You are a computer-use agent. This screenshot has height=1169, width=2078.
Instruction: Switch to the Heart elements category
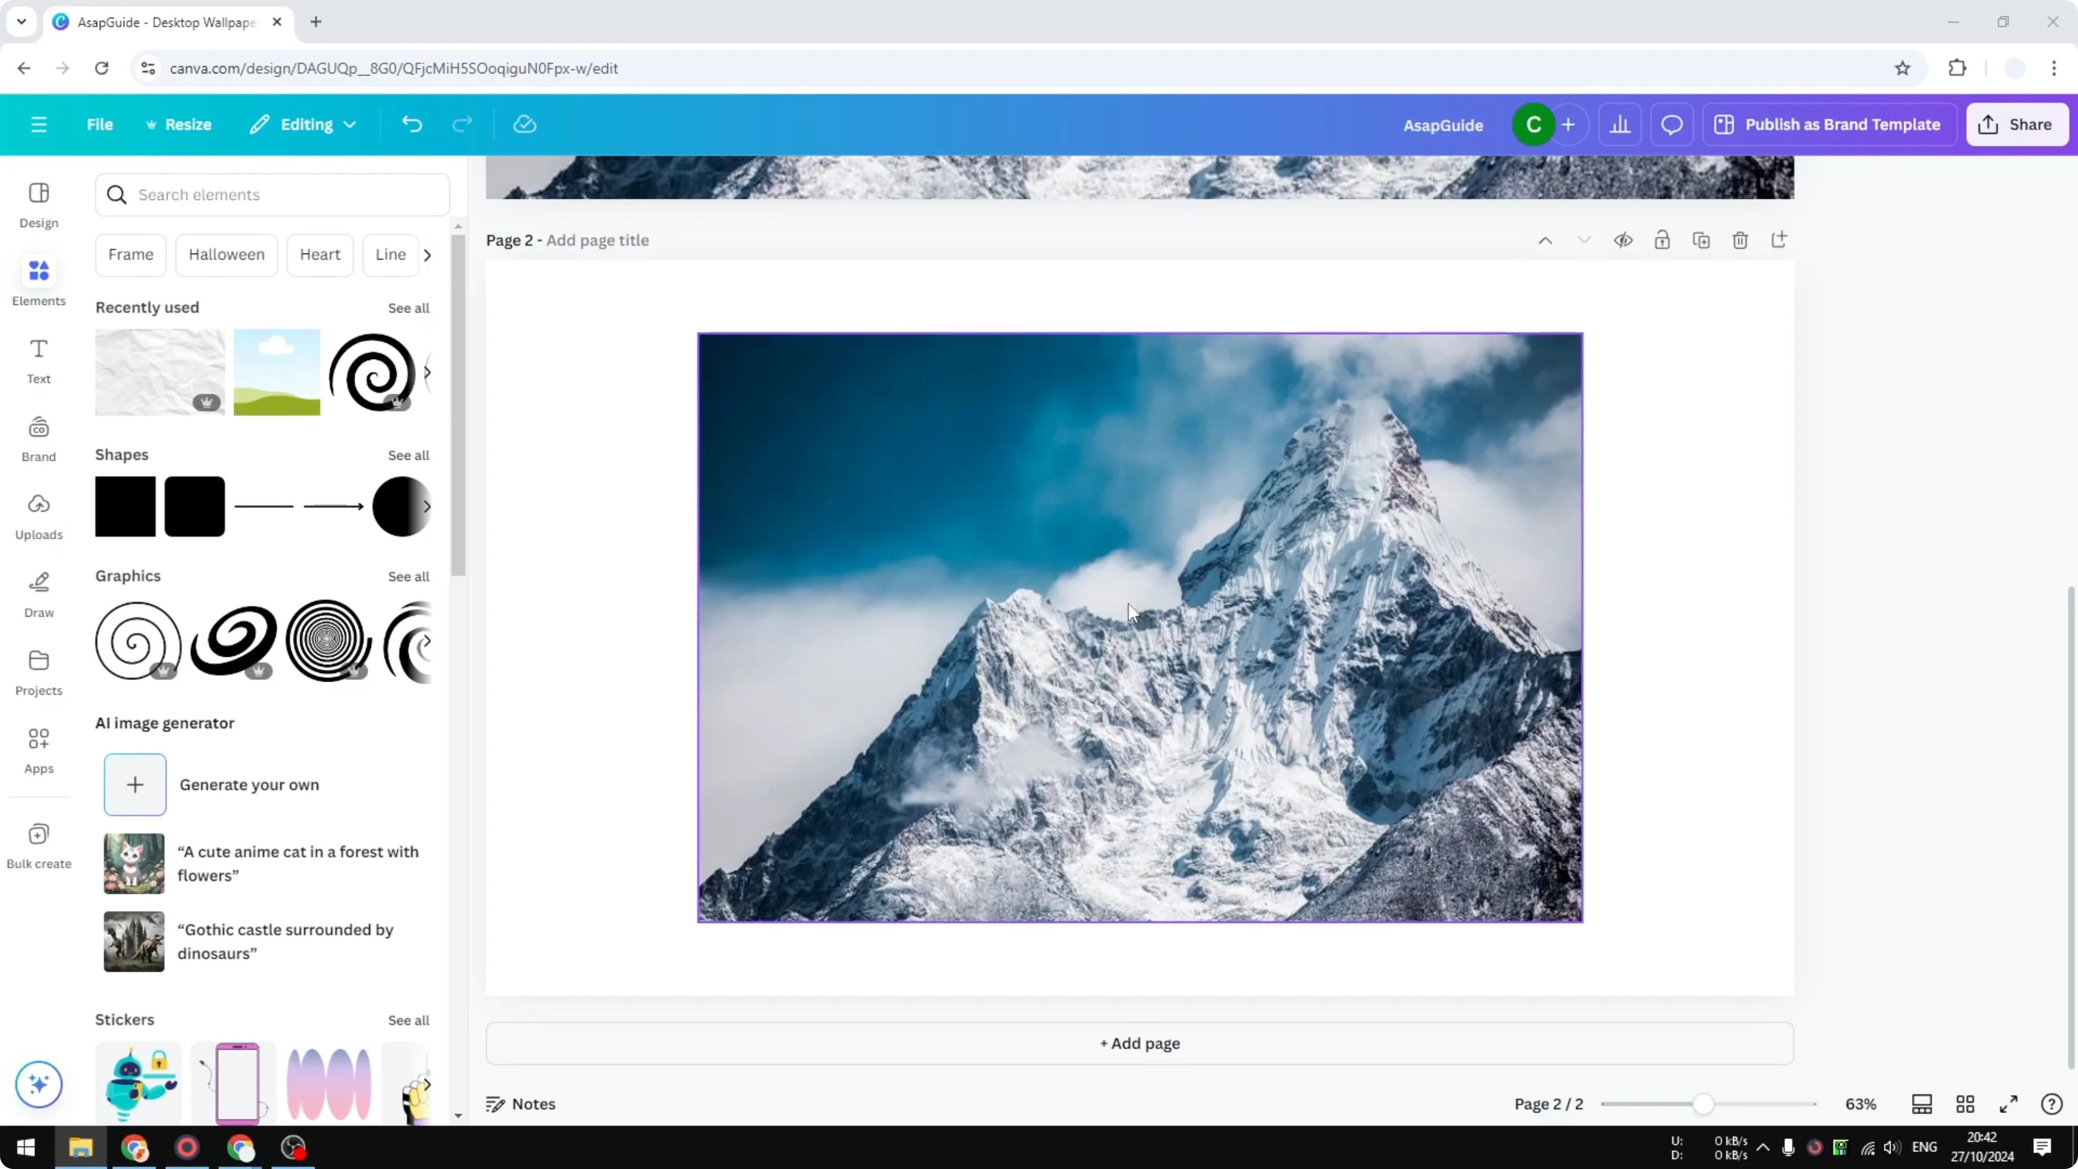[320, 254]
